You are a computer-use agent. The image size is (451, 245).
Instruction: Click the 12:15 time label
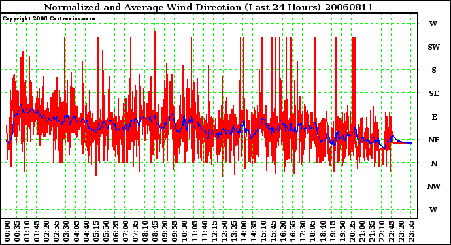pos(214,231)
